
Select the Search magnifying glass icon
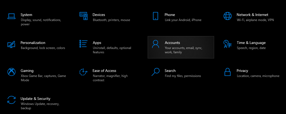point(155,72)
